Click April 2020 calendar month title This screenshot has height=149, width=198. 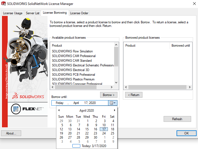87,111
